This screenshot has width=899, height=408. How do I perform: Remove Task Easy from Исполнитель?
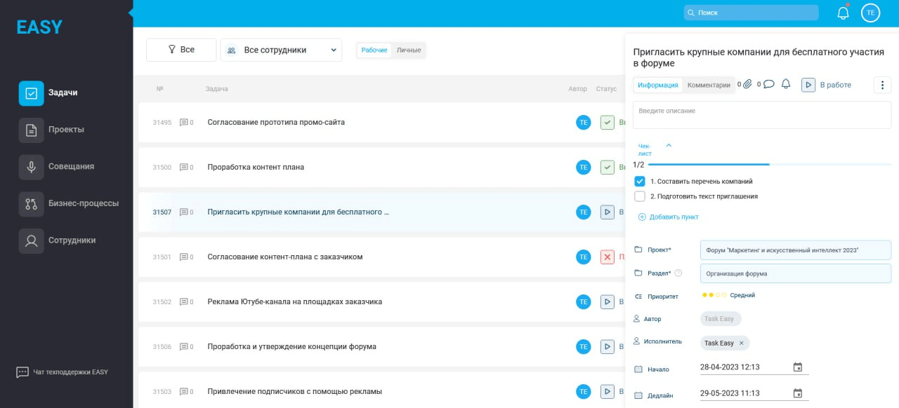(741, 344)
